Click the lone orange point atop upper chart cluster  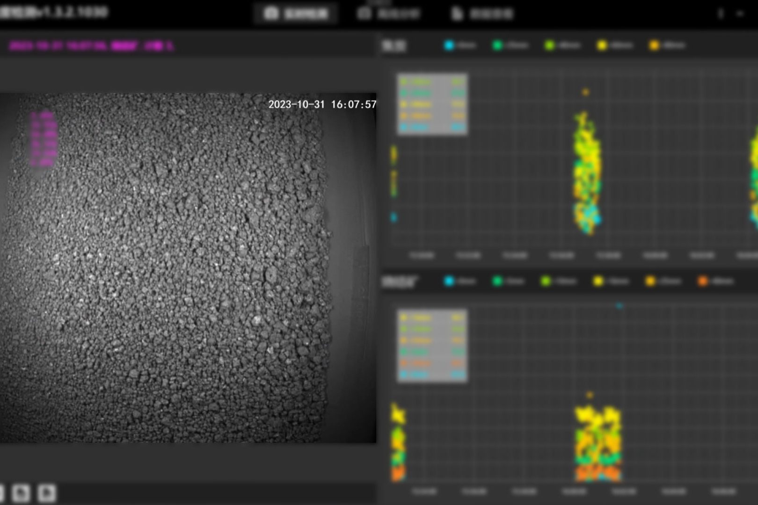click(585, 92)
